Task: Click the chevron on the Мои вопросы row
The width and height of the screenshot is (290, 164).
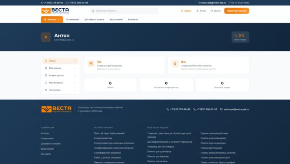Action: coord(75,83)
